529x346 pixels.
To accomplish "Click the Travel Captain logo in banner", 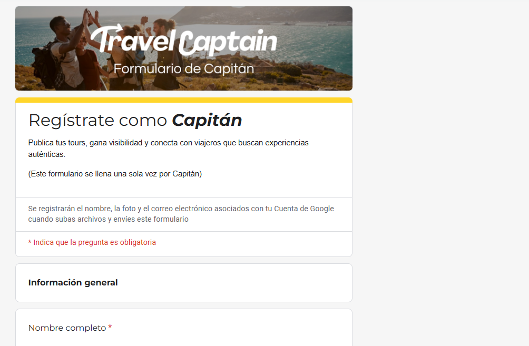I will (184, 41).
